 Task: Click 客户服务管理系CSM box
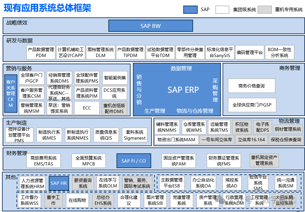click(31, 93)
